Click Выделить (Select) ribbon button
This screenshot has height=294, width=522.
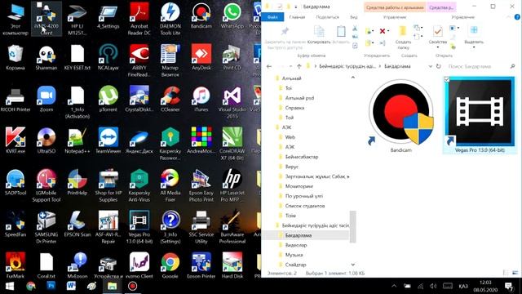point(474,37)
